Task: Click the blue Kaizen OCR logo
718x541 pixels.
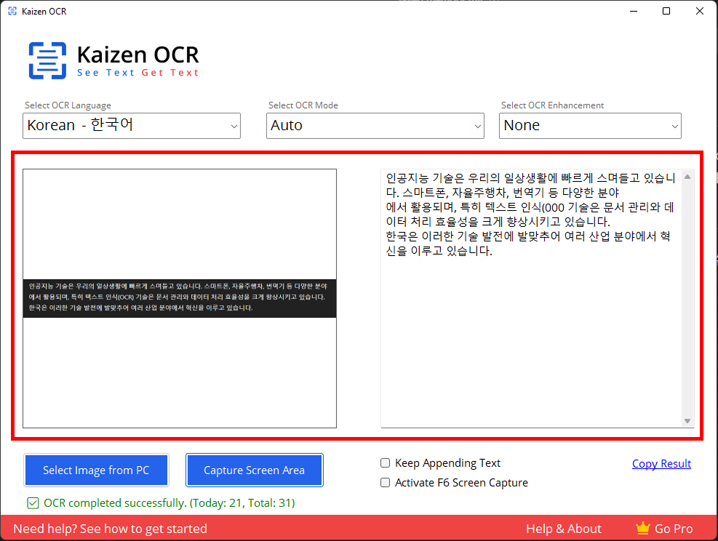Action: tap(47, 60)
